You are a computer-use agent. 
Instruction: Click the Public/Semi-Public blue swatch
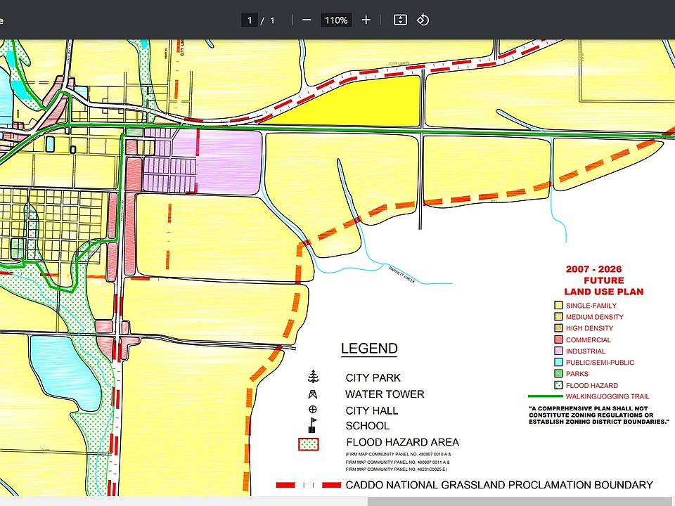pyautogui.click(x=558, y=363)
